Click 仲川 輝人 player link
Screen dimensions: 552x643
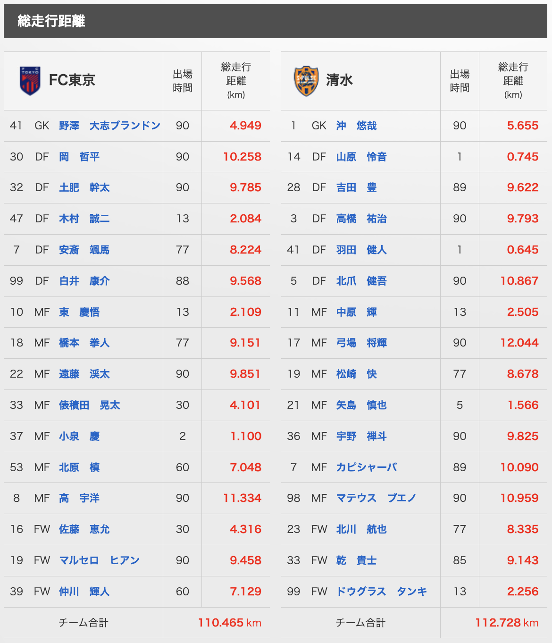click(x=84, y=592)
